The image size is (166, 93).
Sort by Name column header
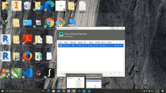tap(66, 42)
